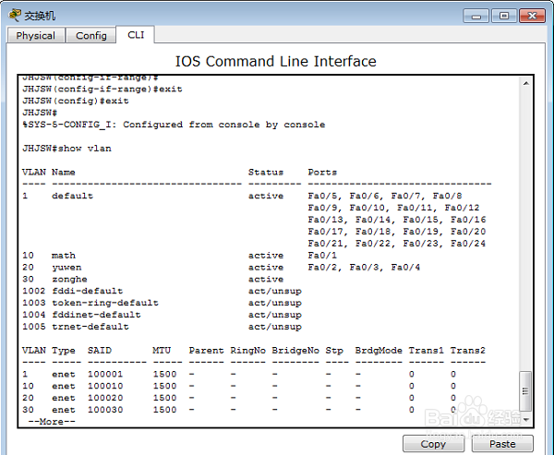This screenshot has height=455, width=554.
Task: Click the 'fddinet-default' VLAN entry
Action: click(96, 315)
